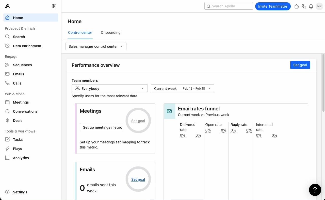The height and width of the screenshot is (200, 325).
Task: Click the Analytics bar chart icon
Action: tap(7, 158)
